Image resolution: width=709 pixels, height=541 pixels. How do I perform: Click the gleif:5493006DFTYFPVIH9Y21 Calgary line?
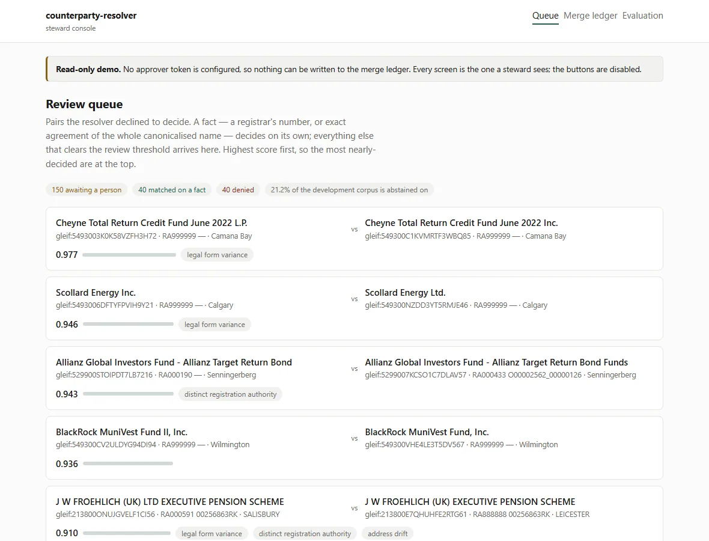pos(145,305)
